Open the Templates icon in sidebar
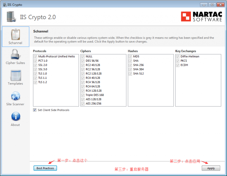This screenshot has height=176, width=227. (15, 76)
